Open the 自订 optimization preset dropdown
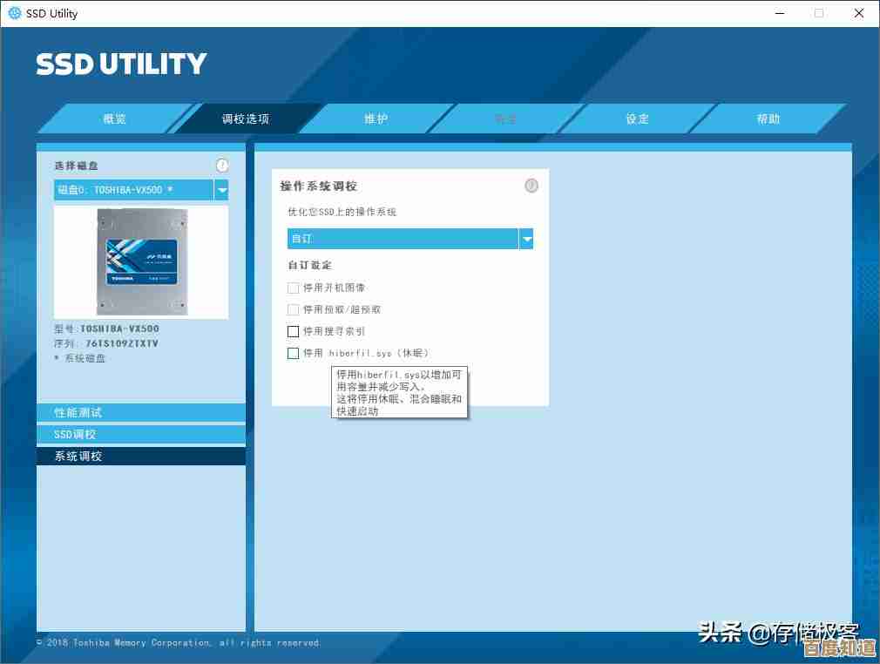The image size is (880, 664). [x=526, y=239]
